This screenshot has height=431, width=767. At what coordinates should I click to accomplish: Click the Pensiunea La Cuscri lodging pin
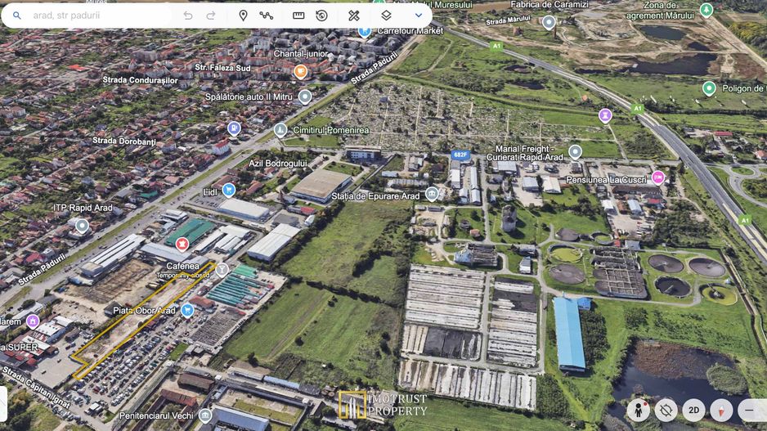658,178
